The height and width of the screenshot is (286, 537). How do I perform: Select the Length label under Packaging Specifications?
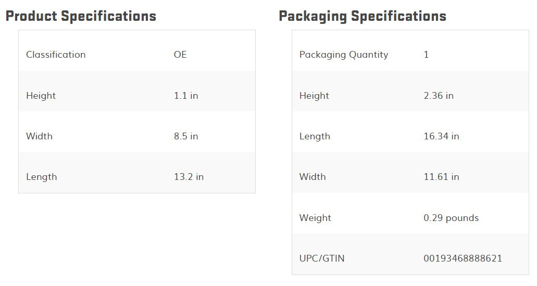pos(315,136)
